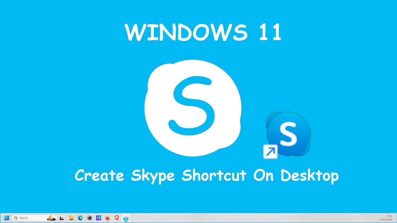Launch Firefox from the taskbar
397x223 pixels.
pos(108,218)
